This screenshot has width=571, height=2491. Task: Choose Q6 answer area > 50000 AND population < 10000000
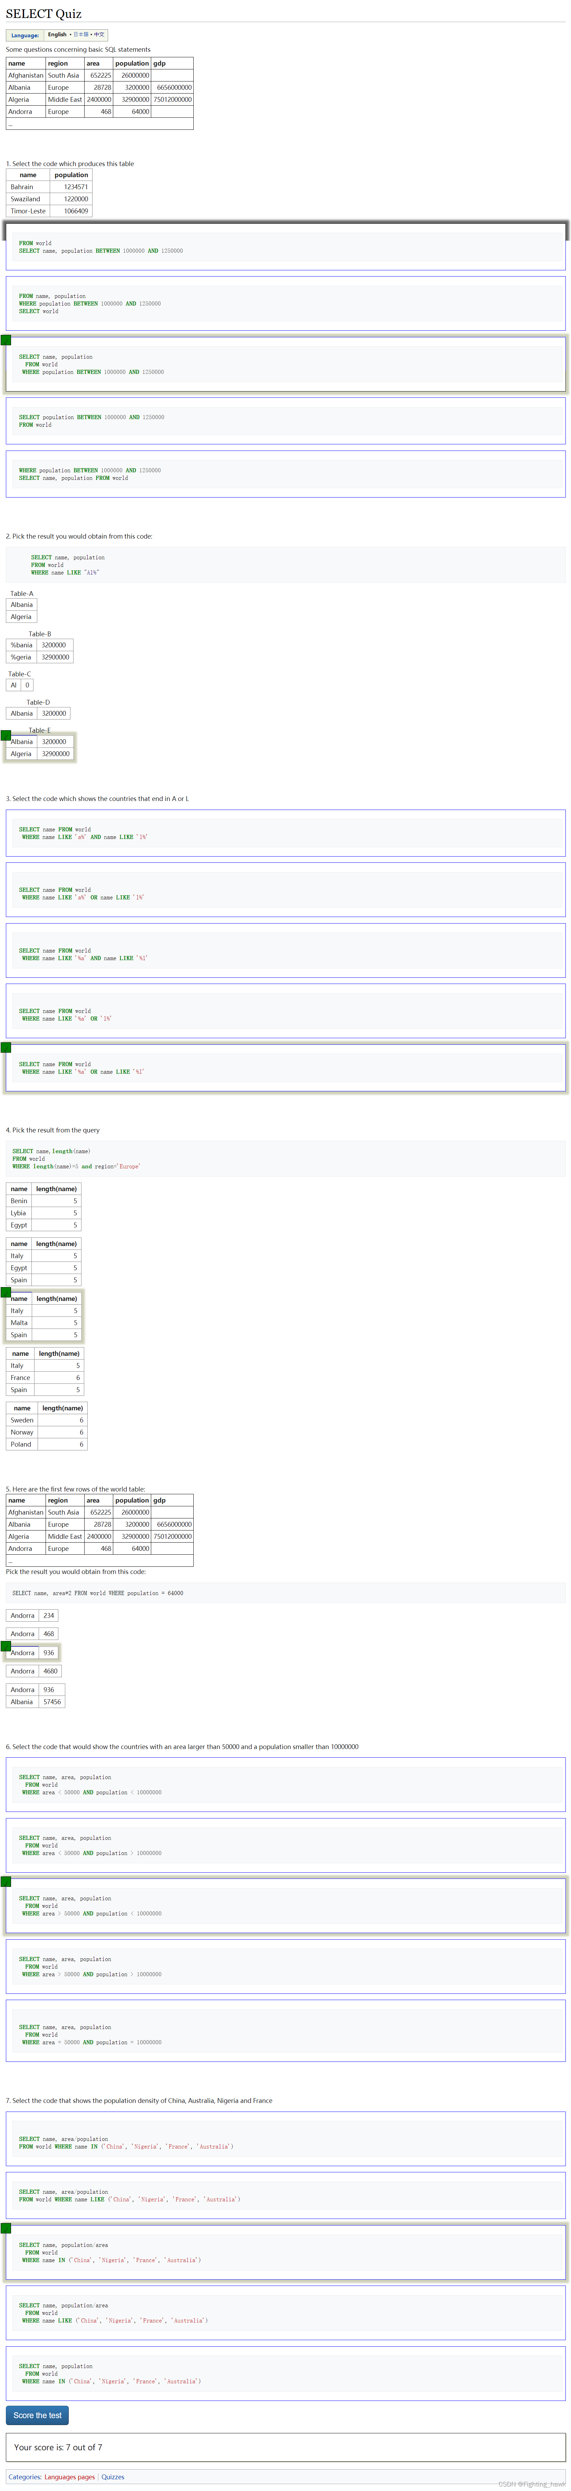click(x=286, y=1905)
